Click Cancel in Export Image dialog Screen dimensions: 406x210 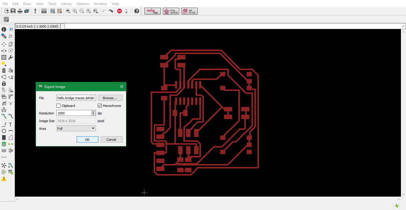pos(111,140)
